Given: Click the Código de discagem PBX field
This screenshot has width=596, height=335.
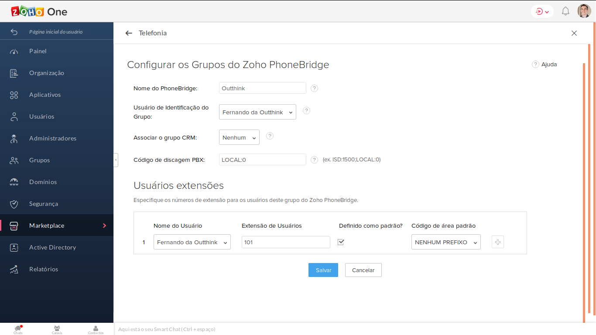Looking at the screenshot, I should point(263,160).
